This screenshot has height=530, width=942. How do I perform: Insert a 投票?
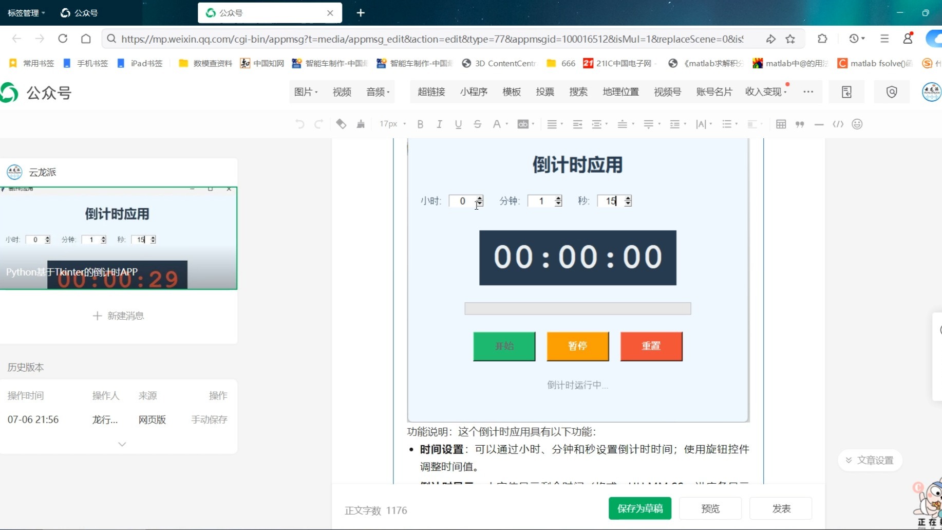(545, 92)
